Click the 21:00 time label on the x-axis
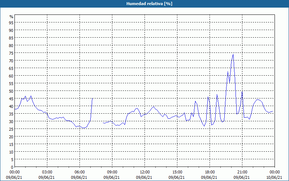 pos(242,172)
